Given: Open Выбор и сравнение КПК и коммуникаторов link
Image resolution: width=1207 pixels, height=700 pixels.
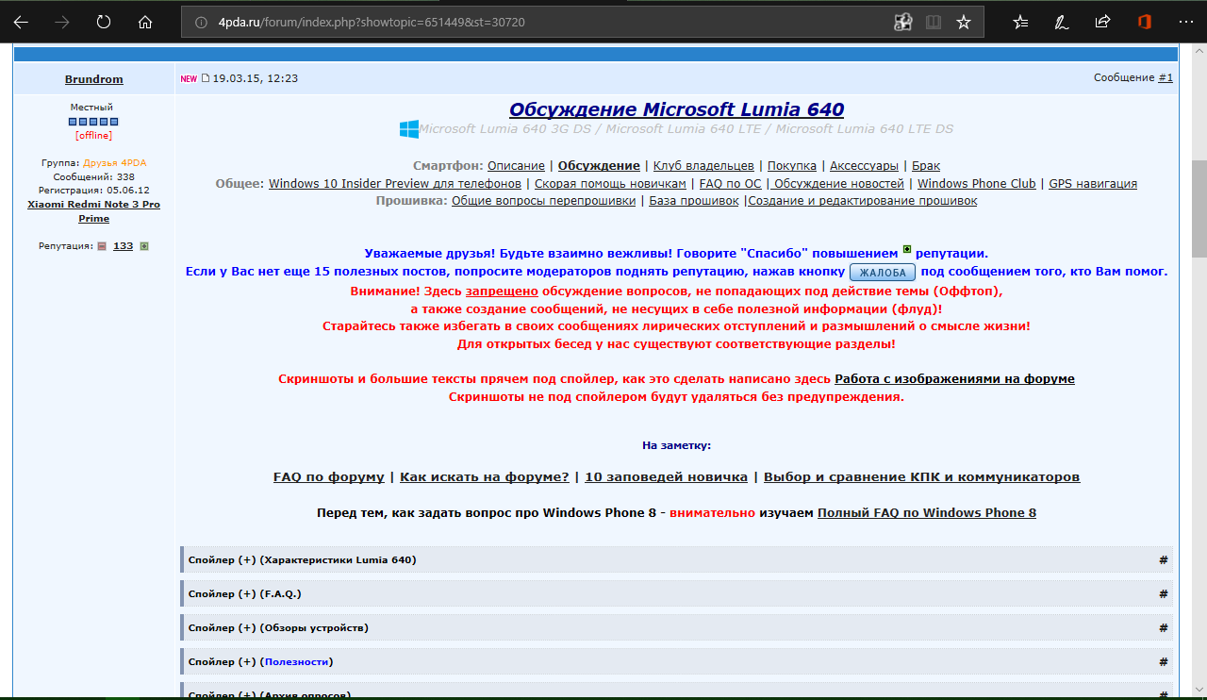Looking at the screenshot, I should pos(922,476).
